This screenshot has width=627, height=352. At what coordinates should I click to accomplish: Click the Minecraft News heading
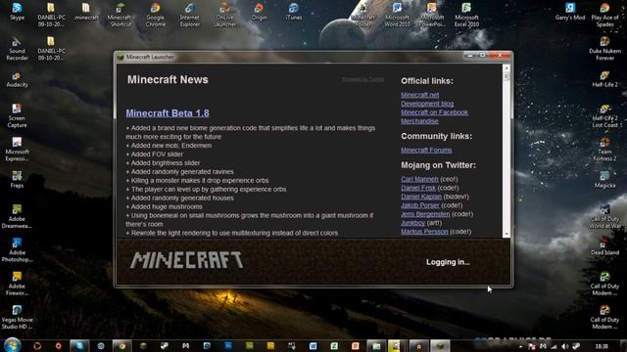click(168, 80)
